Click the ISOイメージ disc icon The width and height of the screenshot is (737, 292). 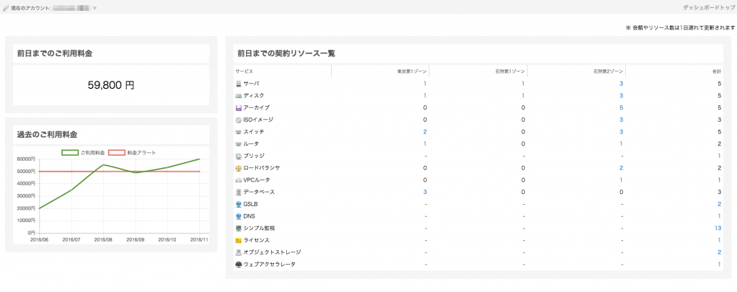(239, 120)
